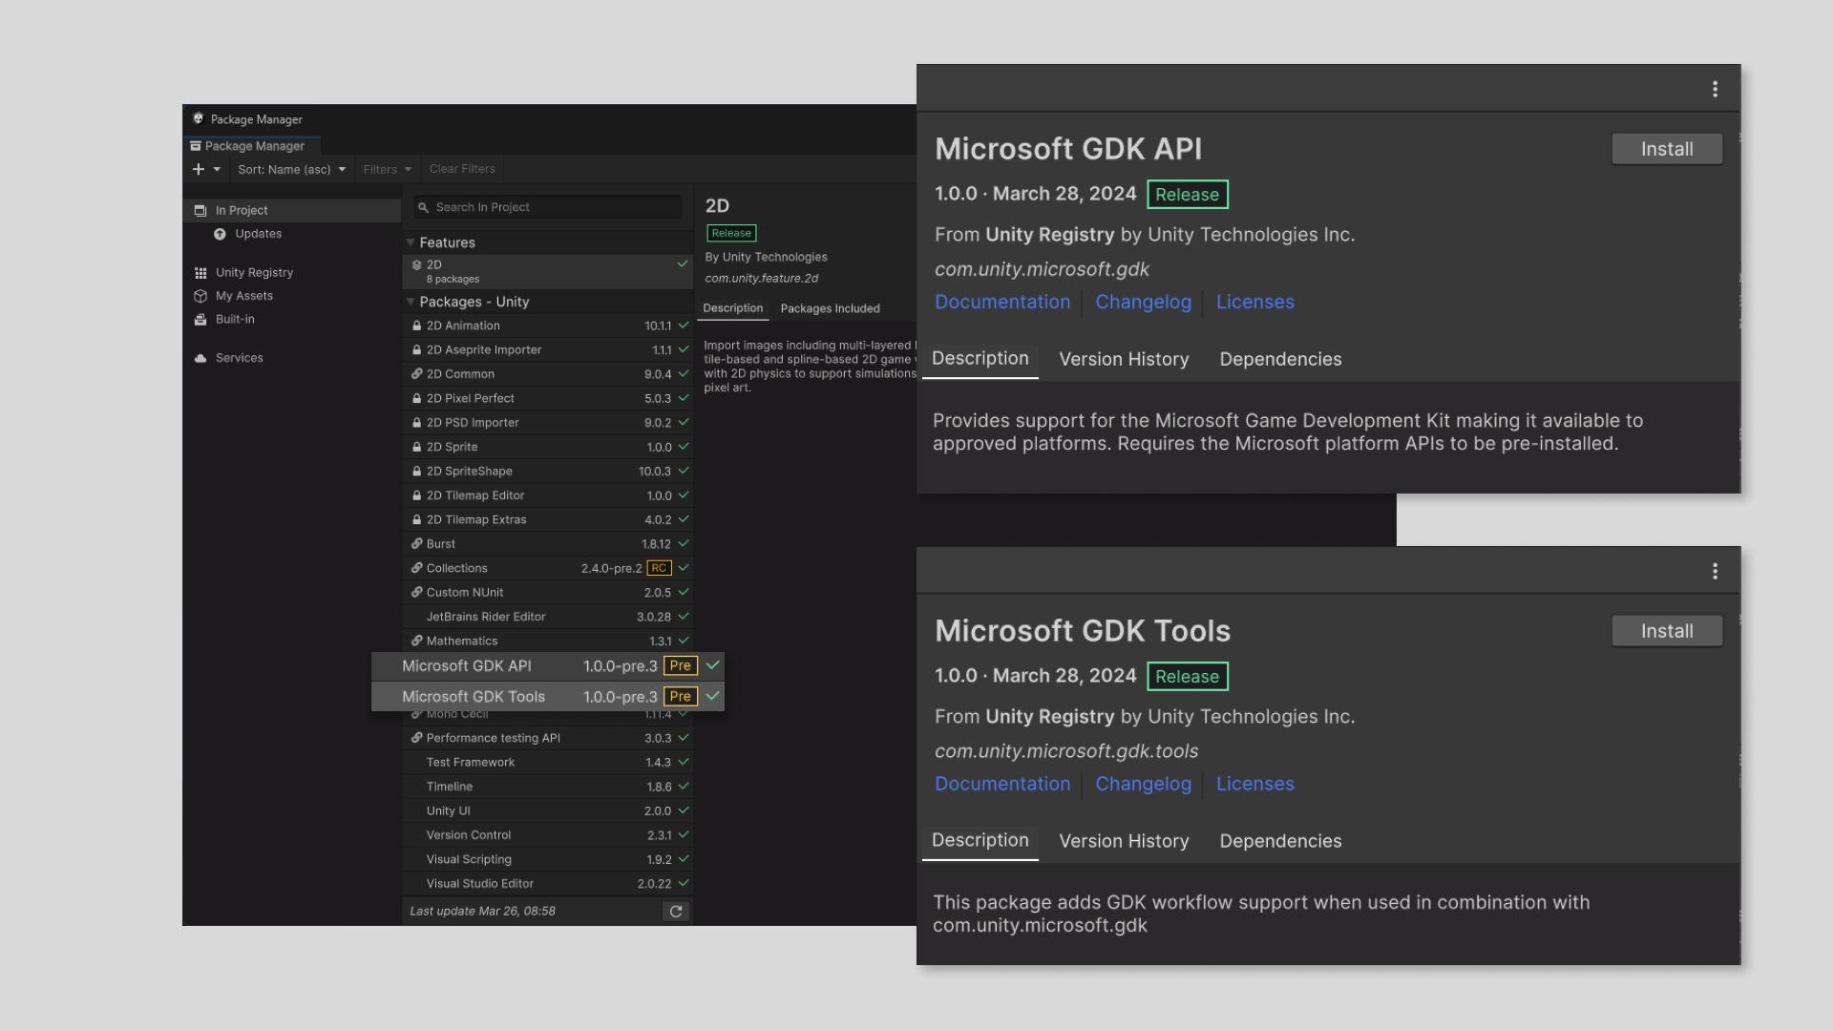1833x1031 pixels.
Task: Open kebab menu in Microsoft GDK Tools panel
Action: [1715, 571]
